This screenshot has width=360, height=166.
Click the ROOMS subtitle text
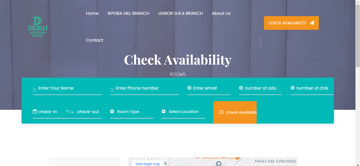tap(178, 74)
